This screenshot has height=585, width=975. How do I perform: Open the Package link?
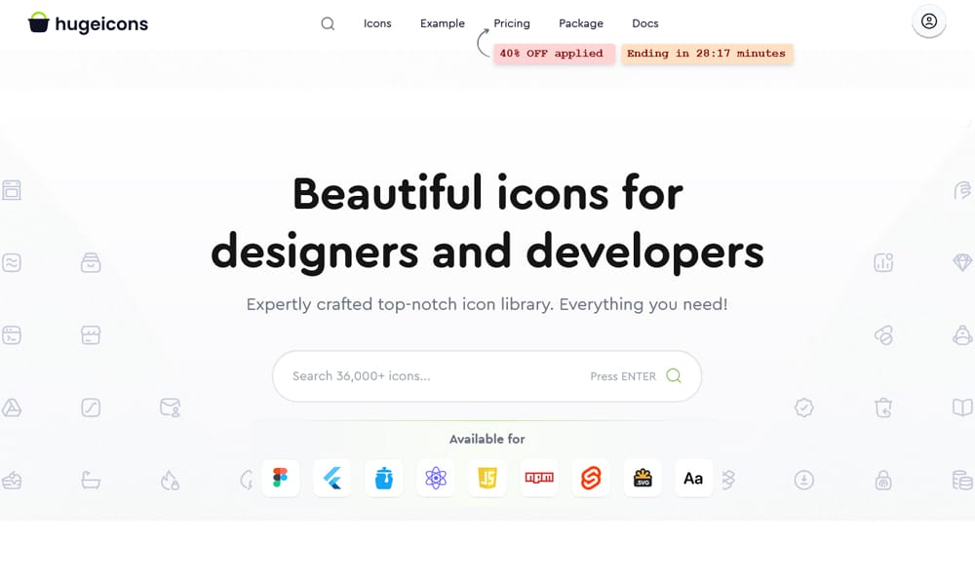580,23
